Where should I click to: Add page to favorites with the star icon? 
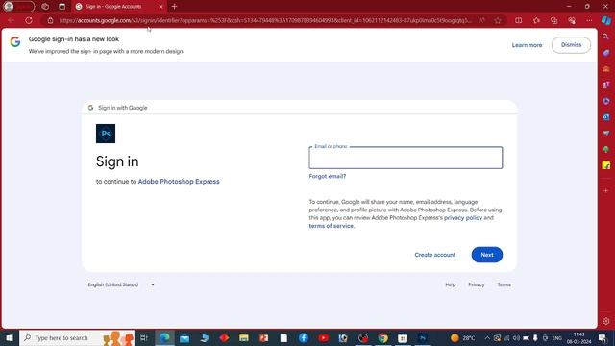[x=498, y=20]
